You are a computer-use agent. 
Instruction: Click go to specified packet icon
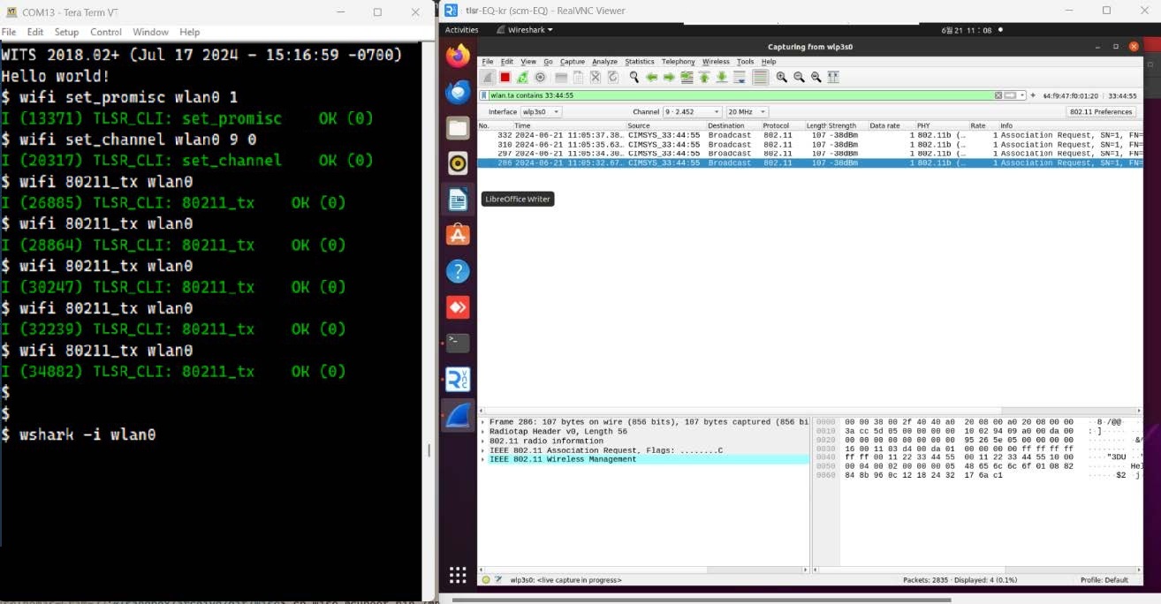pos(687,78)
